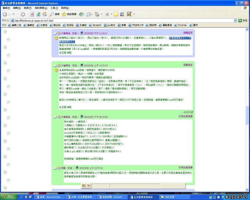Click 回覆留言 on the green 10:55:23 post

pyautogui.click(x=188, y=65)
